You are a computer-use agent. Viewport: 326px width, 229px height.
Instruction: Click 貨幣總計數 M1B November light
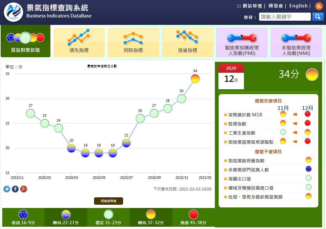tap(283, 114)
